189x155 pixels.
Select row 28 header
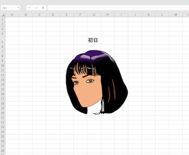point(3,151)
